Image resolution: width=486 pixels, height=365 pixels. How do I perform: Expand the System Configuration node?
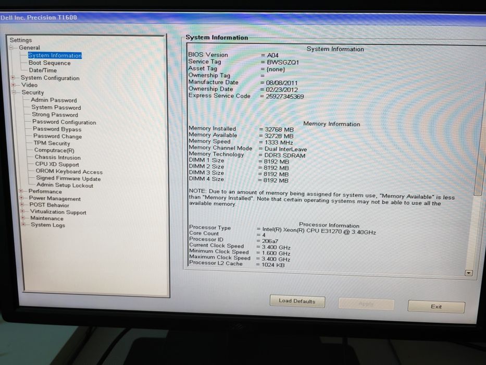(x=13, y=78)
